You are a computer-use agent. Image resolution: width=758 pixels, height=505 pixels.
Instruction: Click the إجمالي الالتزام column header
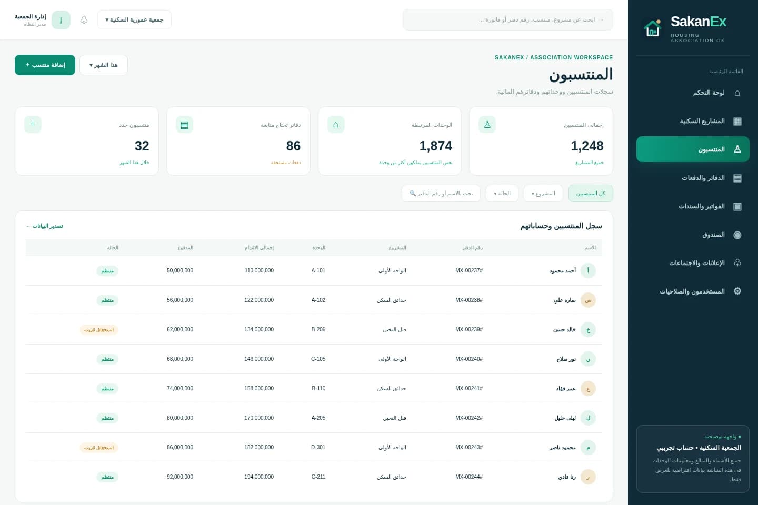tap(259, 248)
